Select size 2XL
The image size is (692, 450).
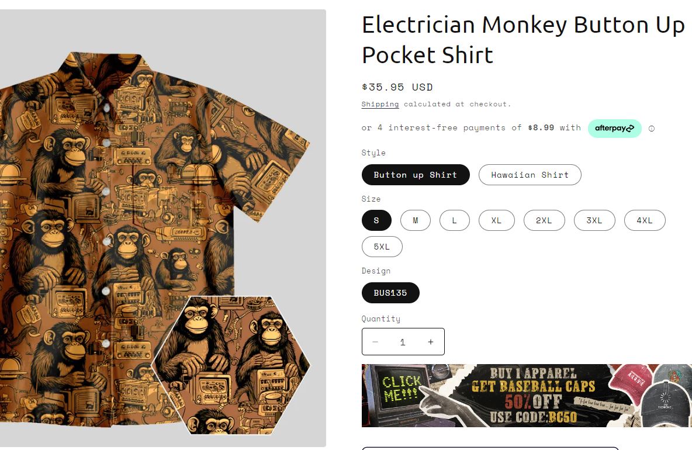(544, 220)
